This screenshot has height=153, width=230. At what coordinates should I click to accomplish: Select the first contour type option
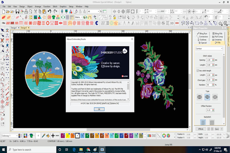coord(200,97)
